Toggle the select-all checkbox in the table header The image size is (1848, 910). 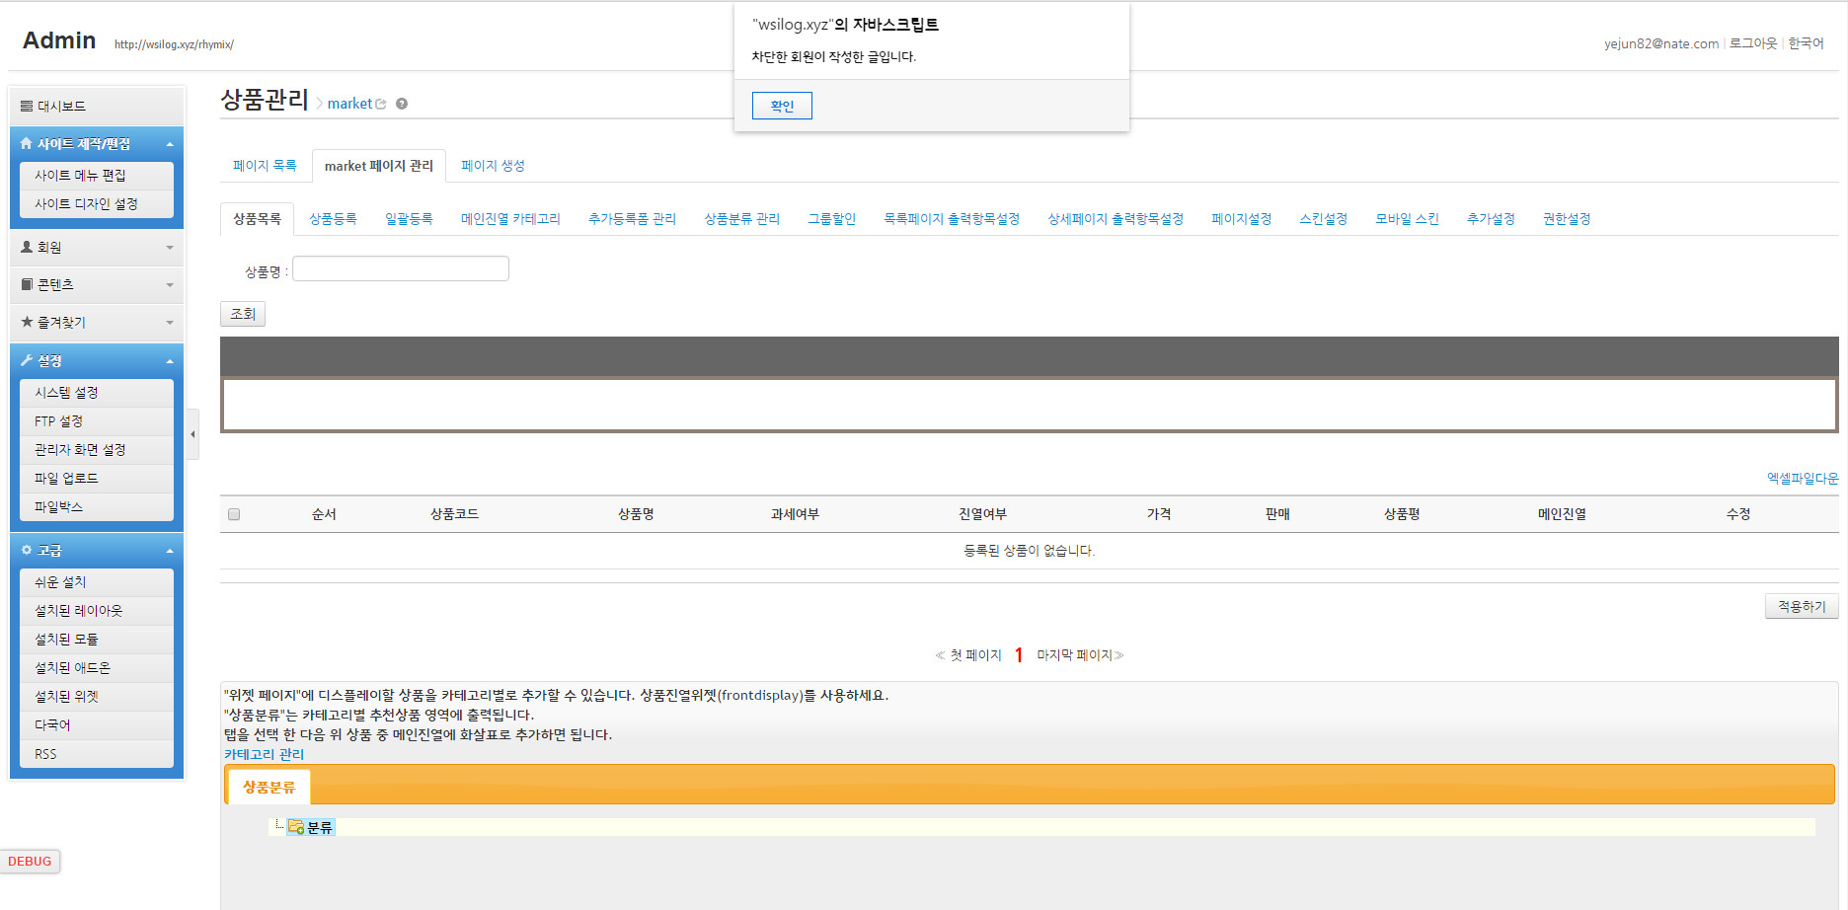tap(234, 514)
